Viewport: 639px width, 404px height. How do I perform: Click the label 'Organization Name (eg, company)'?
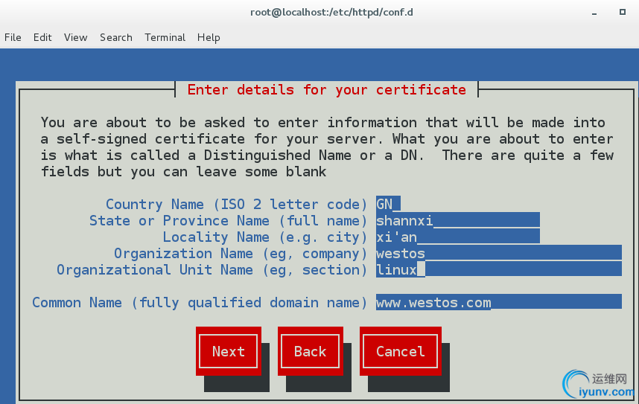click(241, 253)
